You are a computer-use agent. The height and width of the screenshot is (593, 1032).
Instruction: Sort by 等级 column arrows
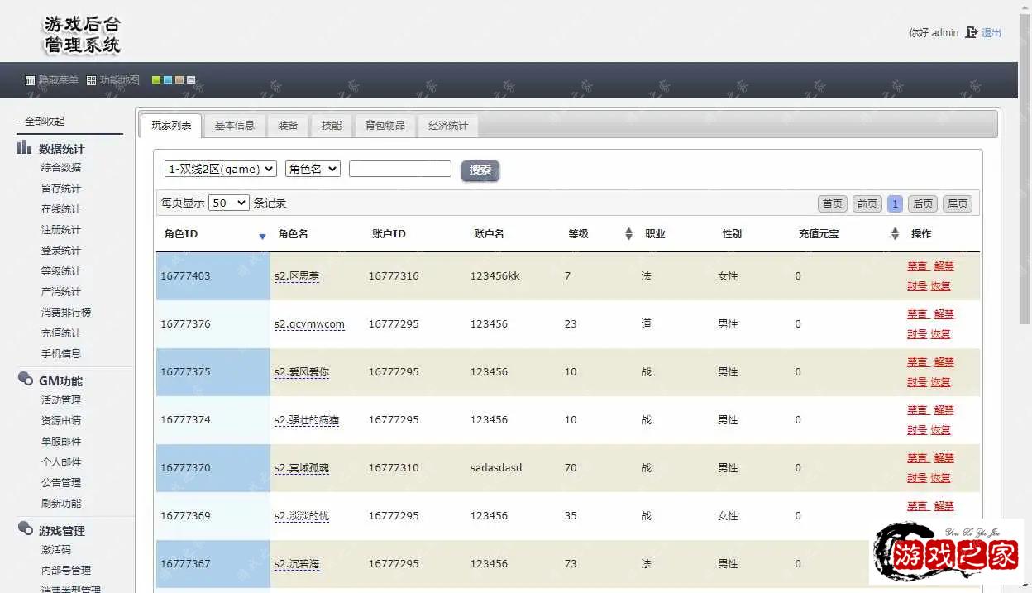[x=628, y=234]
